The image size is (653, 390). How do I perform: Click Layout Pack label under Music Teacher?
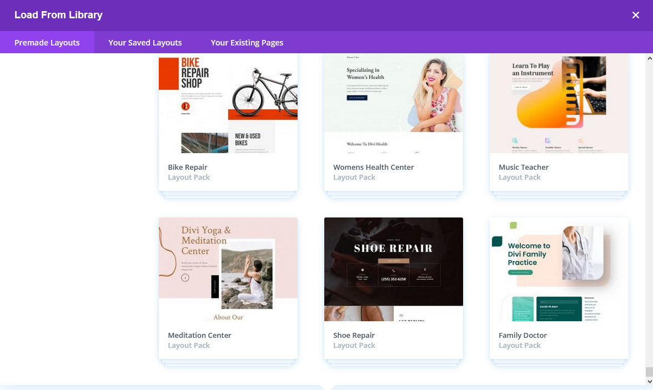pos(519,178)
